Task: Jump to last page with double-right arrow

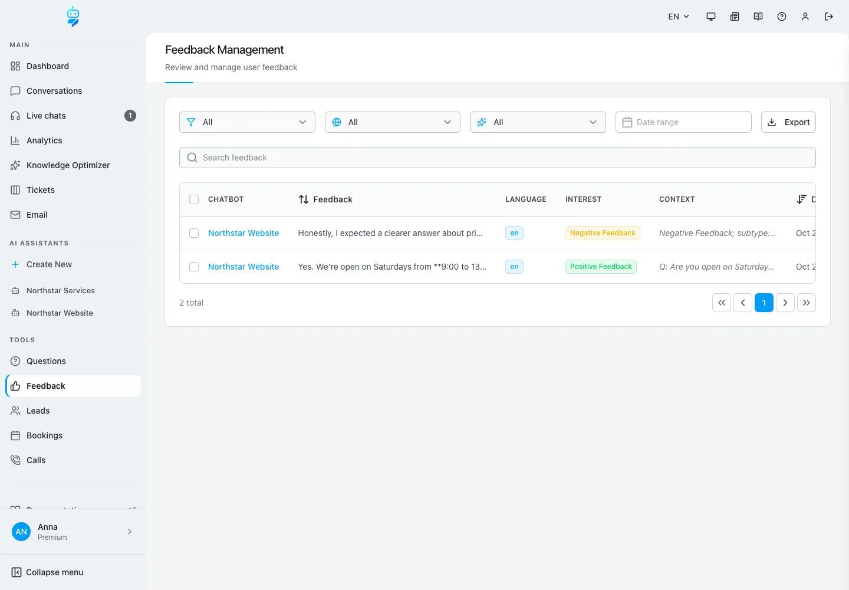Action: (807, 303)
